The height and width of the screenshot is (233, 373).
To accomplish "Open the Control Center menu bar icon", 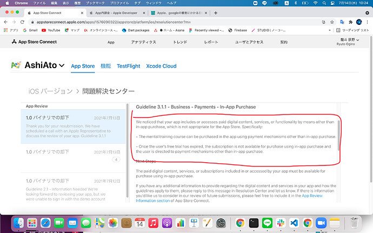I will pyautogui.click(x=332, y=3).
